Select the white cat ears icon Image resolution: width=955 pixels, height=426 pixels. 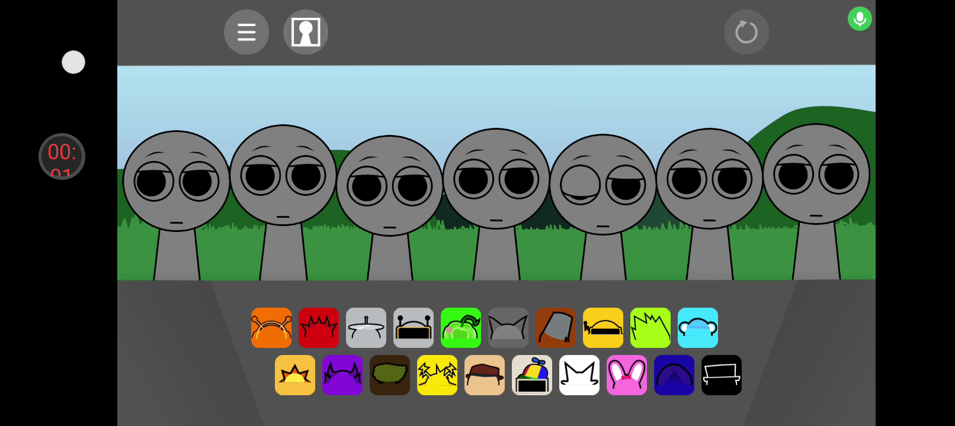[x=579, y=375]
